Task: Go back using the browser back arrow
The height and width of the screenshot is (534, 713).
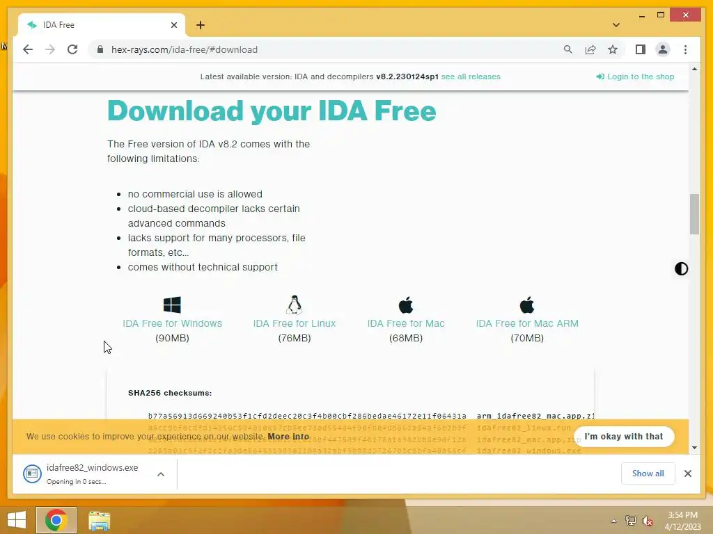Action: 28,49
